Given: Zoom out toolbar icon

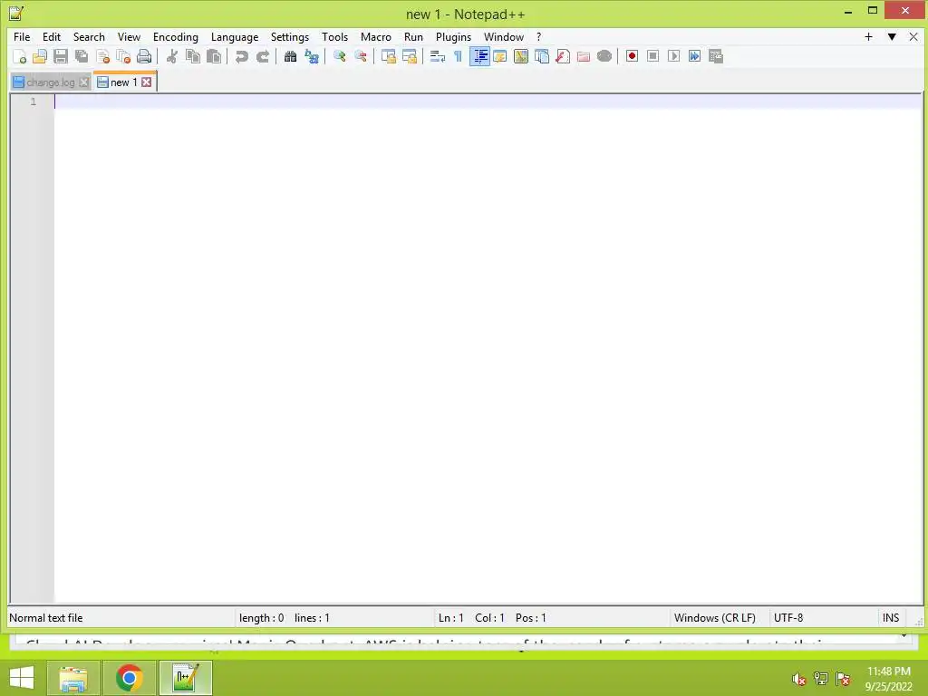Looking at the screenshot, I should pyautogui.click(x=361, y=56).
